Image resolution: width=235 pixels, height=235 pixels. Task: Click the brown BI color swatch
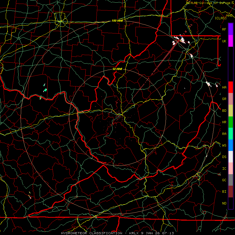231,192
